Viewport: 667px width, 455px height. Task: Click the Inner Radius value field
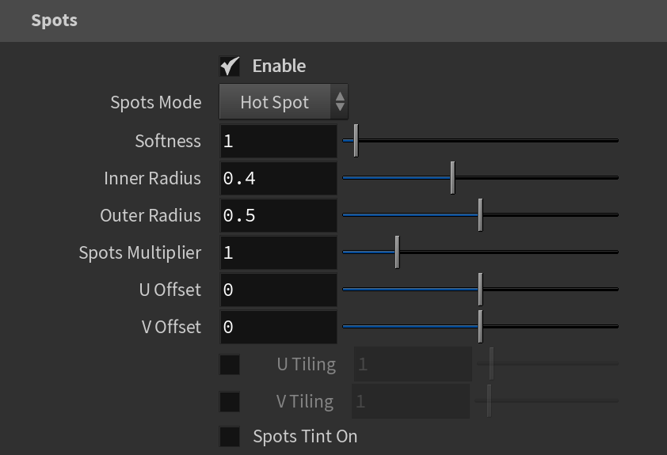(x=279, y=178)
